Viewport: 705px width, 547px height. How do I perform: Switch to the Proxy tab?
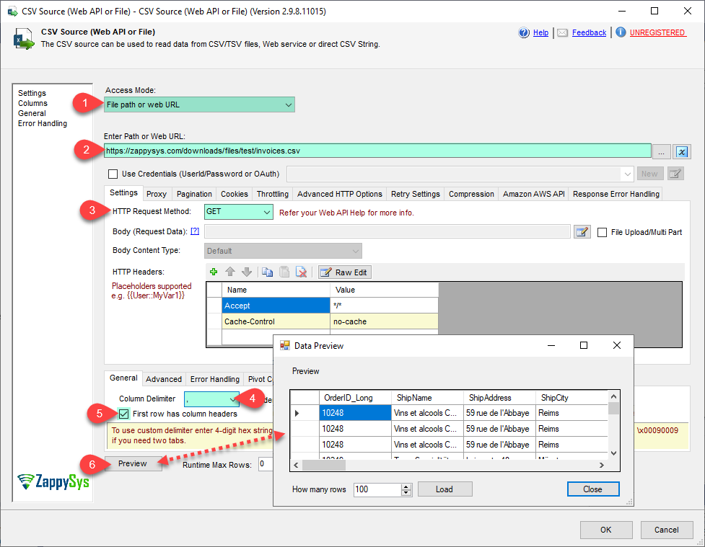[x=157, y=194]
